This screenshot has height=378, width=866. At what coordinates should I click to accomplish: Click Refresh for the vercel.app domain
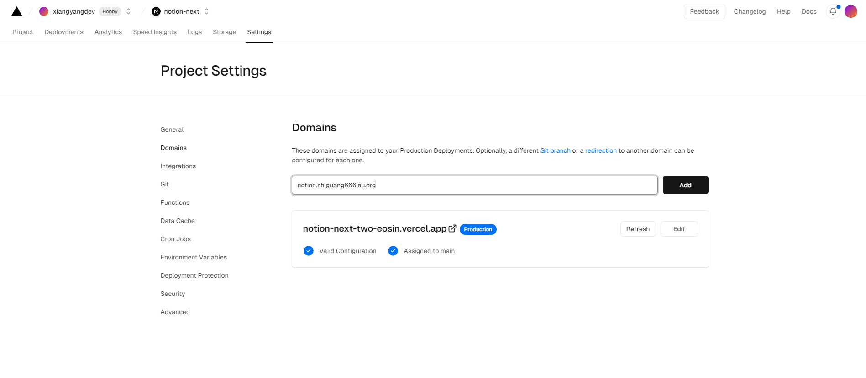pyautogui.click(x=638, y=229)
